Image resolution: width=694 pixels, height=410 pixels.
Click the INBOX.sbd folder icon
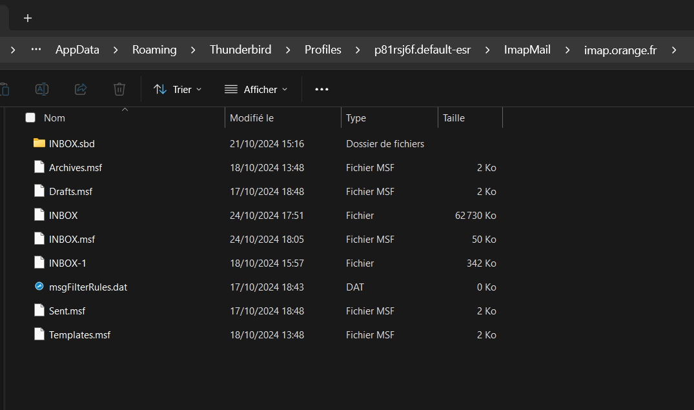(39, 143)
